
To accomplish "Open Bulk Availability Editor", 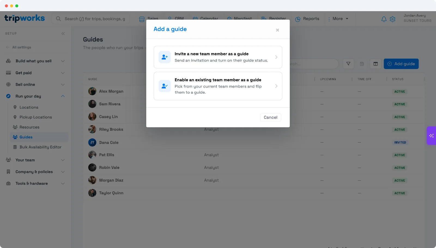I will [x=39, y=147].
